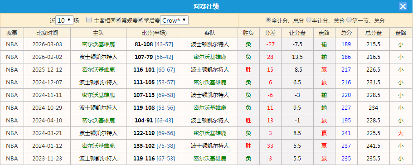Click the total line 241.5

[374, 146]
